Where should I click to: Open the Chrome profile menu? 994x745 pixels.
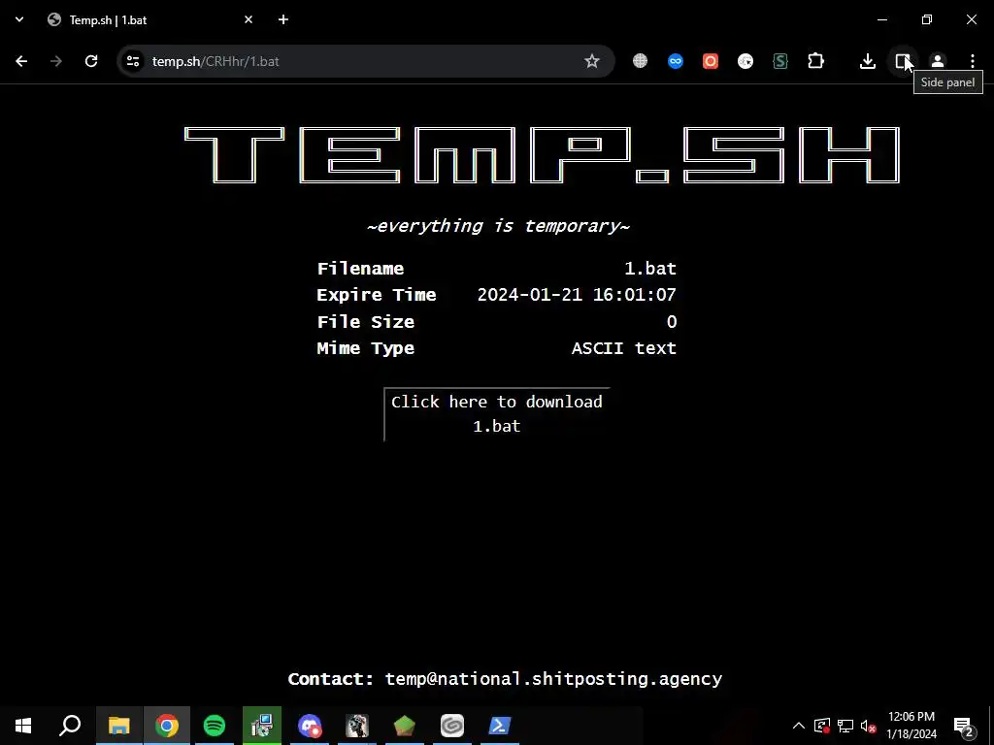(938, 61)
